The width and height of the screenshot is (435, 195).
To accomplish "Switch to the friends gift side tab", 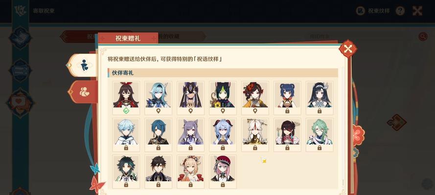I will [84, 92].
